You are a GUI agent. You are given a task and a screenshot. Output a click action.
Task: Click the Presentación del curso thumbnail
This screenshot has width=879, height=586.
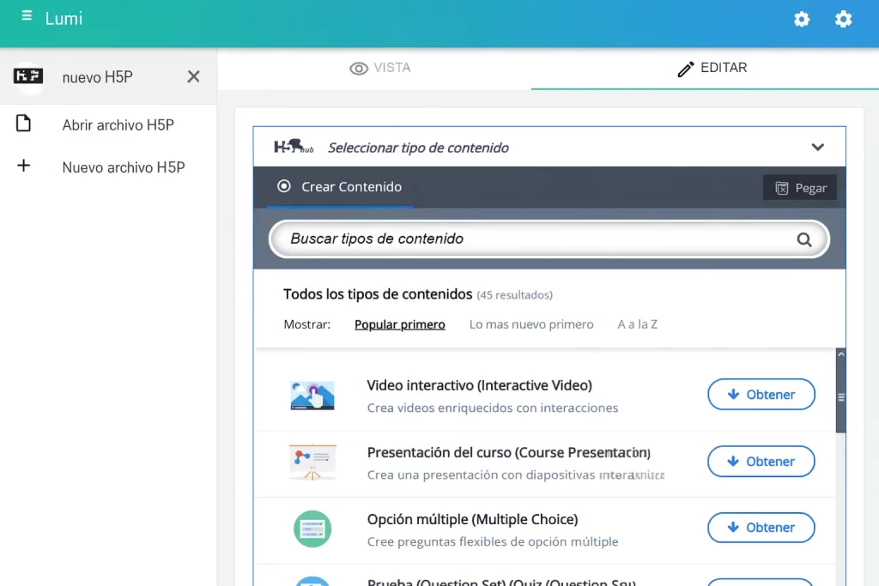click(x=312, y=461)
